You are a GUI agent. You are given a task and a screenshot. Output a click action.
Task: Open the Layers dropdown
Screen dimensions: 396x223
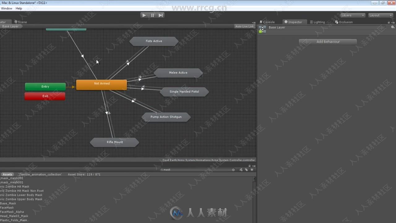pyautogui.click(x=353, y=15)
